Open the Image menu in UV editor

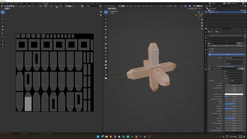click(29, 6)
